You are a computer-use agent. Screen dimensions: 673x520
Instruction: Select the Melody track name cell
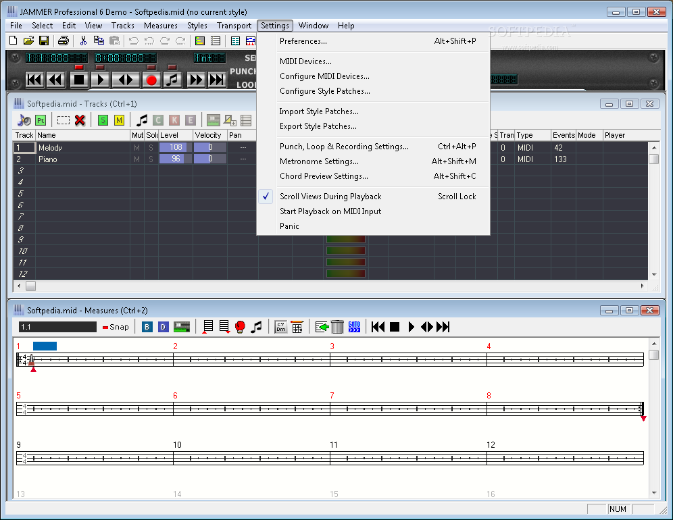click(x=82, y=148)
